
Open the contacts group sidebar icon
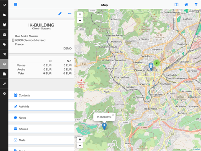5,25
